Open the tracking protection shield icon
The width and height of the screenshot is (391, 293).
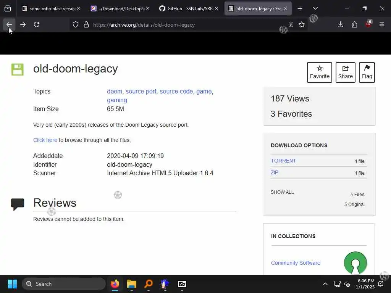tap(76, 25)
